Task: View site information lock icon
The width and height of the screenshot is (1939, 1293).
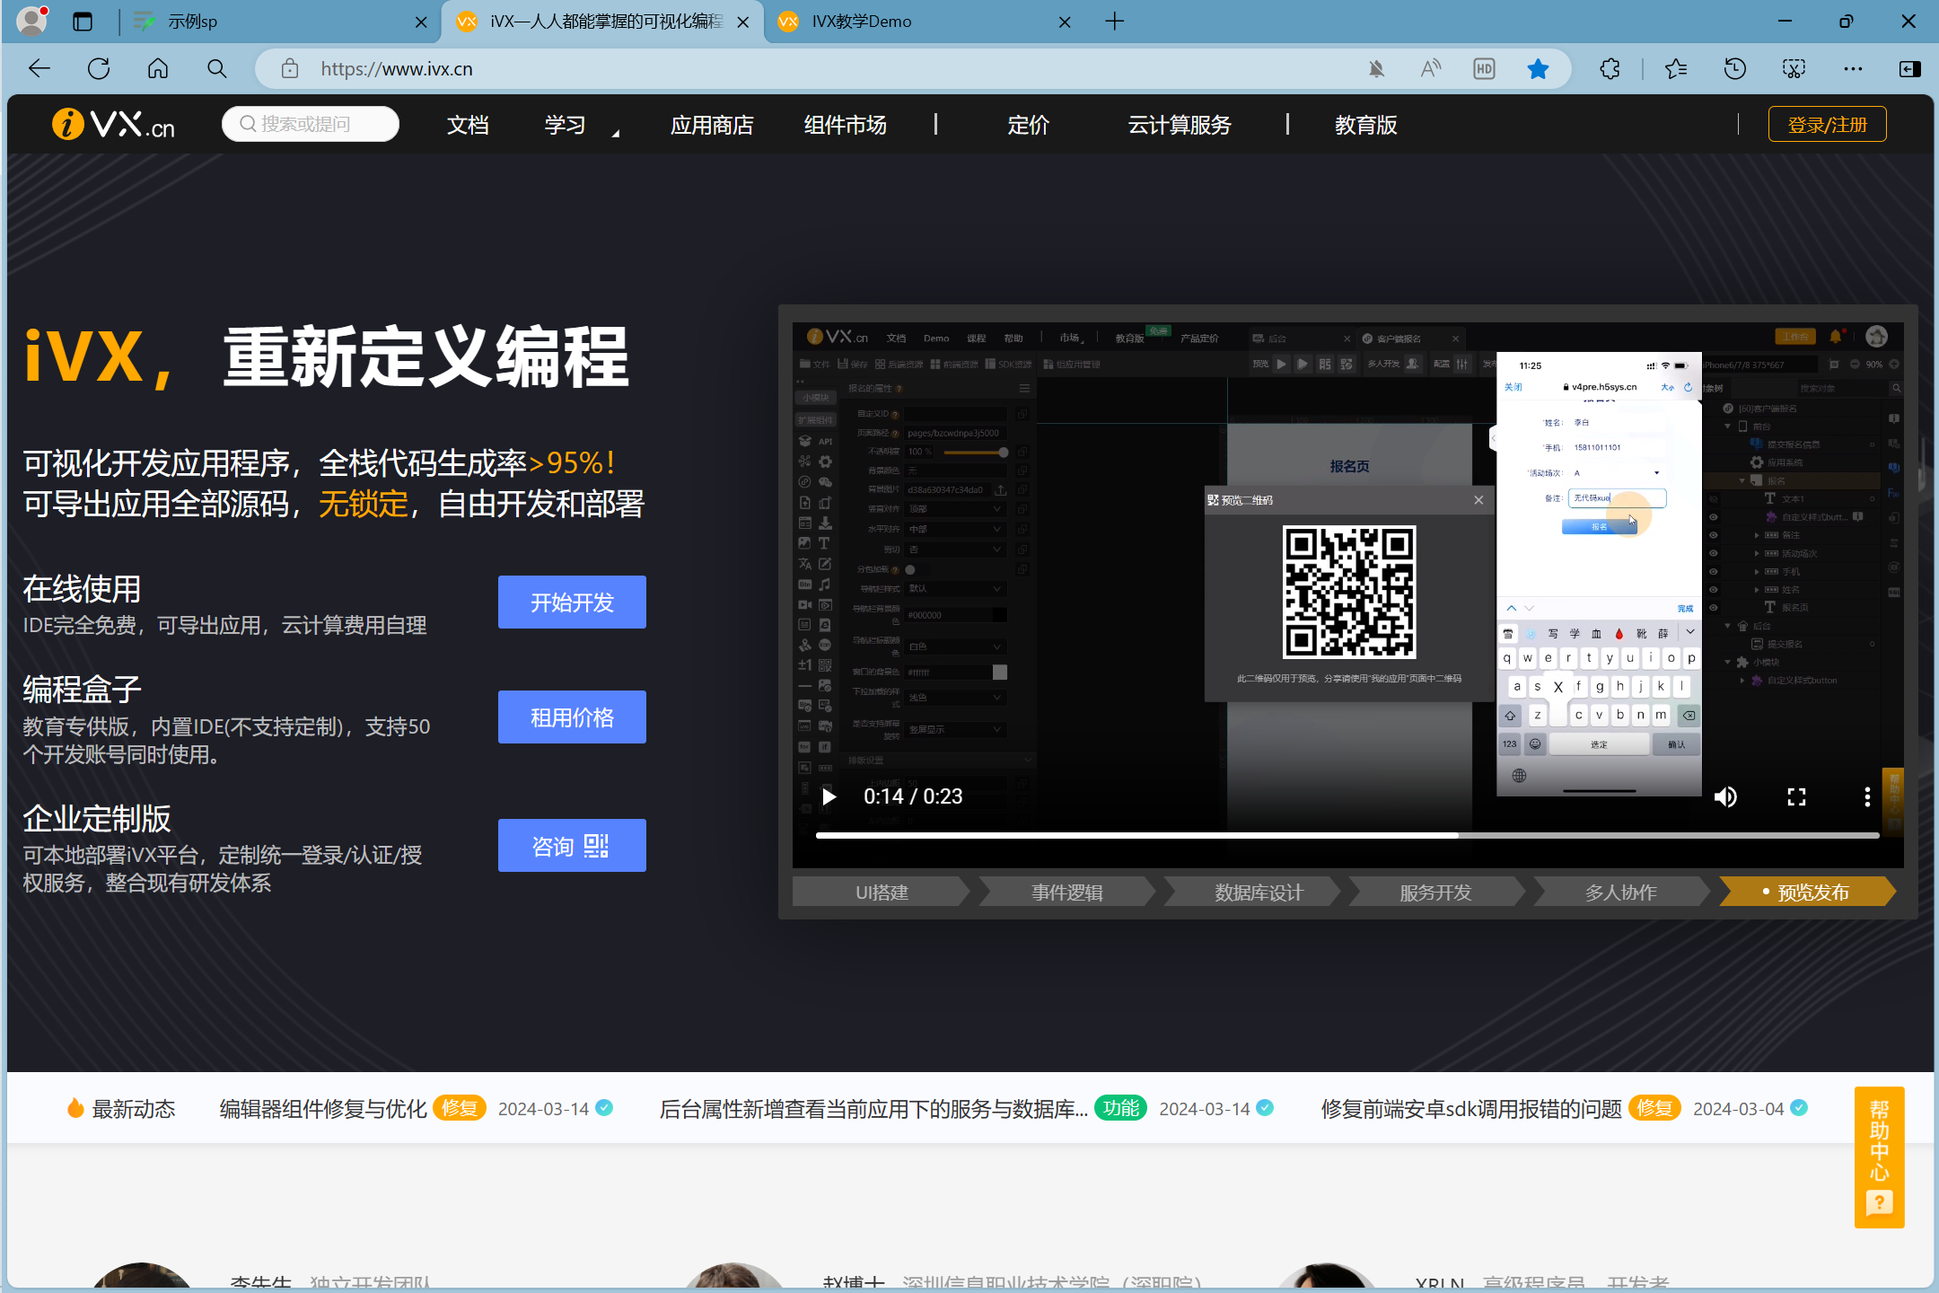Action: [289, 69]
